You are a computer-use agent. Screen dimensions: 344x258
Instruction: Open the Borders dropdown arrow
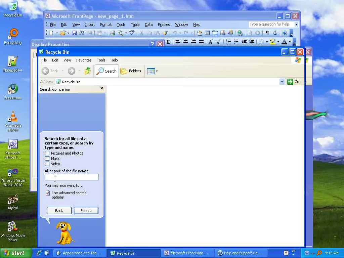[267, 42]
